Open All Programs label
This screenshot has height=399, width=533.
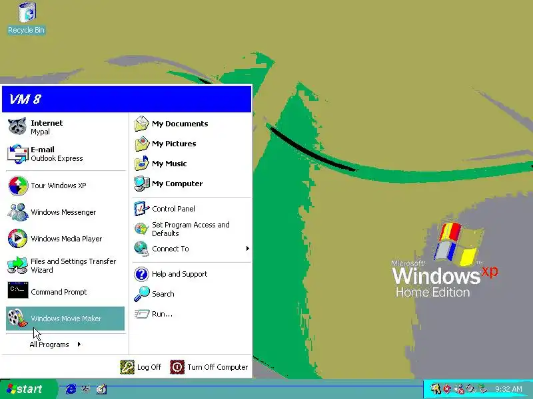point(49,344)
